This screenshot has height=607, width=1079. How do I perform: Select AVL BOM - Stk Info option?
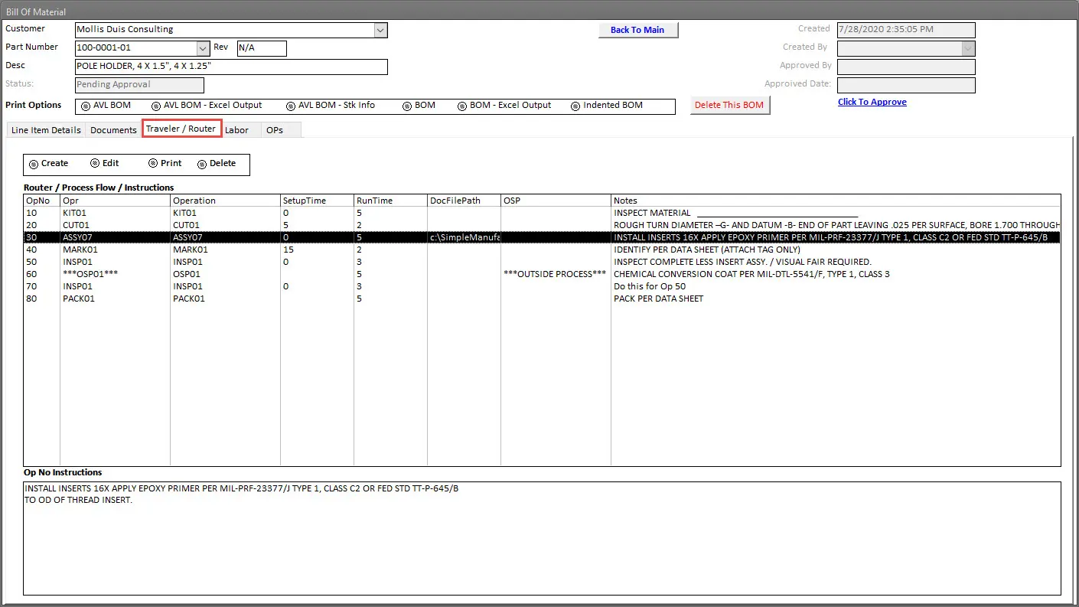[x=291, y=106]
